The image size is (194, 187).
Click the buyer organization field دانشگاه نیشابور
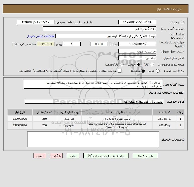[x=100, y=29]
